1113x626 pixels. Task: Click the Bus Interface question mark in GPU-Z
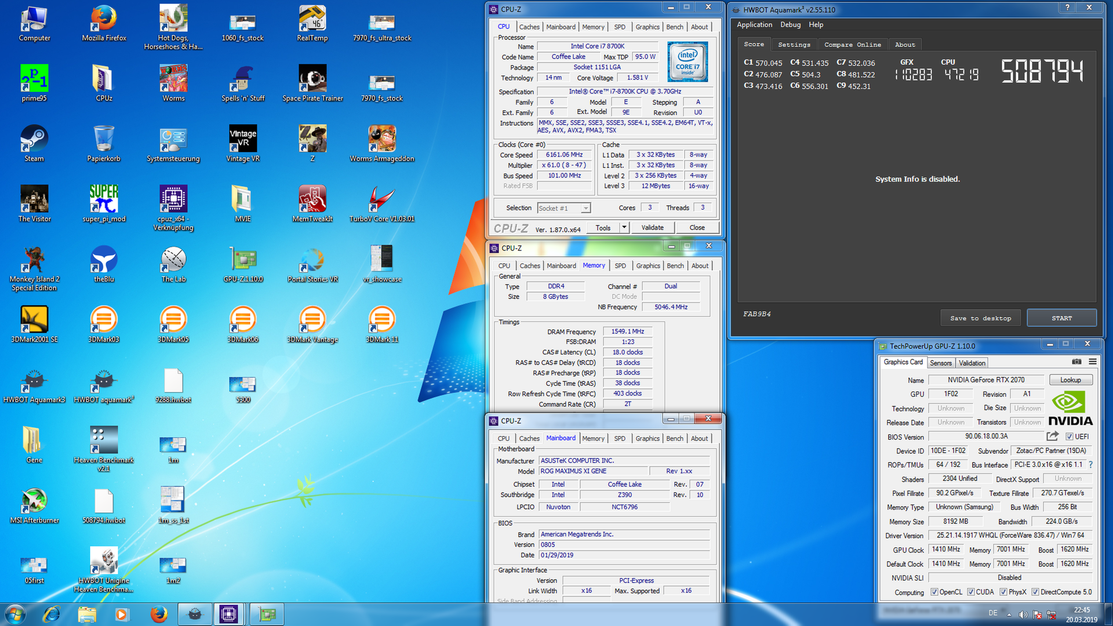tap(1090, 465)
